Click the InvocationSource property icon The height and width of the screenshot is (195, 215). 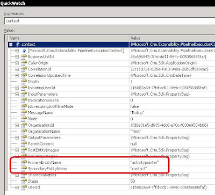24,100
